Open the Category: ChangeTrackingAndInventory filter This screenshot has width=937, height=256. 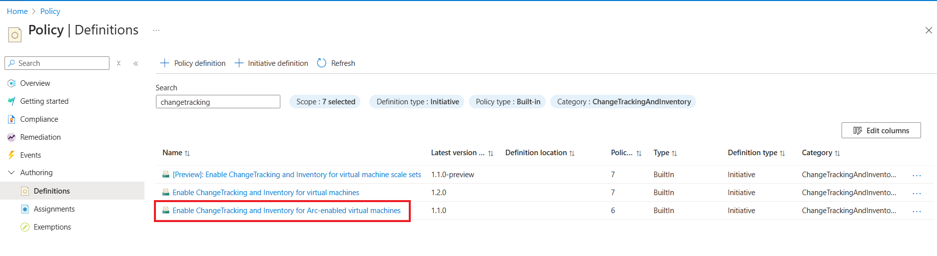click(623, 102)
